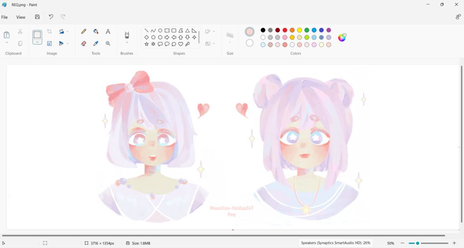The height and width of the screenshot is (248, 464).
Task: Click the sharing icon at top right
Action: tap(458, 17)
